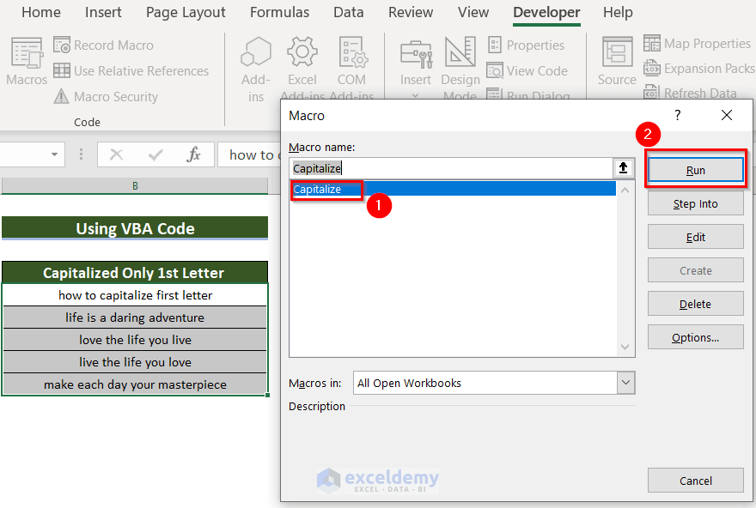Switch to the Developer ribbon tab
This screenshot has width=756, height=508.
point(546,12)
